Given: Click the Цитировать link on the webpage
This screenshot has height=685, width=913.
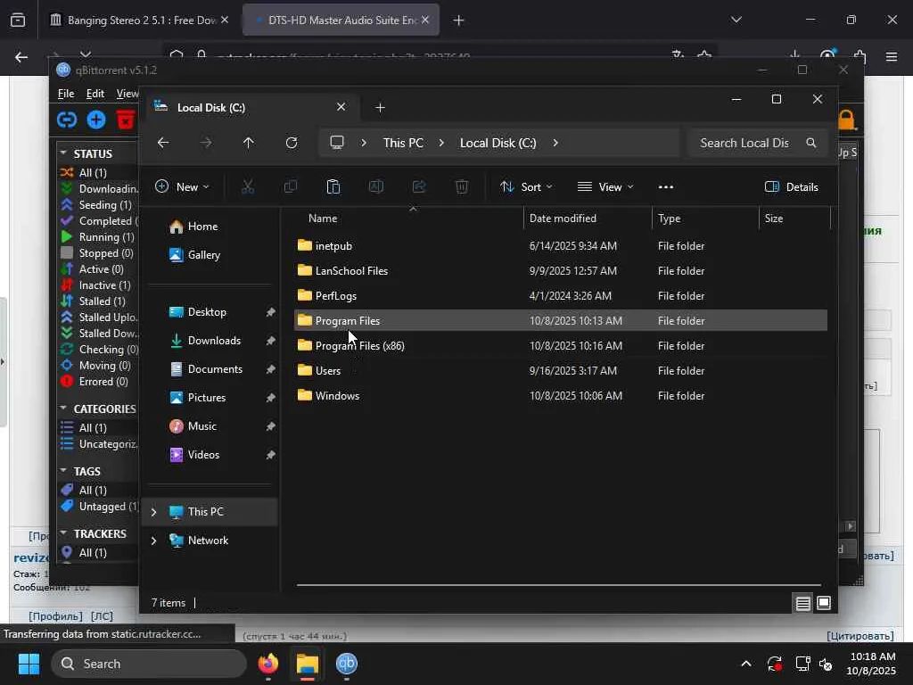Looking at the screenshot, I should [860, 635].
